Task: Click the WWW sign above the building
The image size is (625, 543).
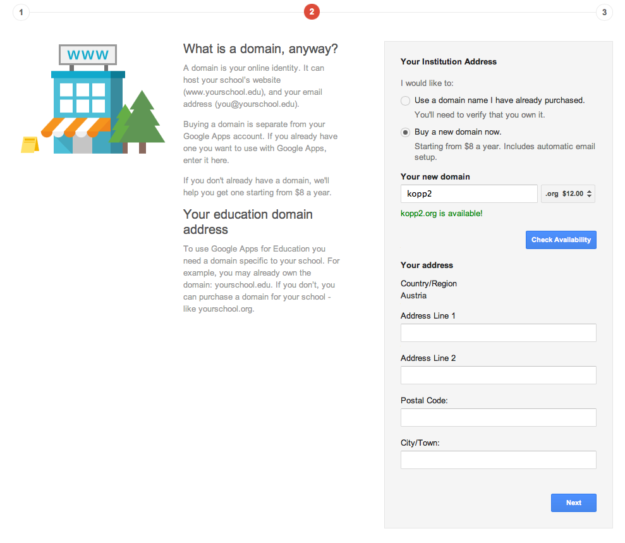Action: (x=88, y=54)
